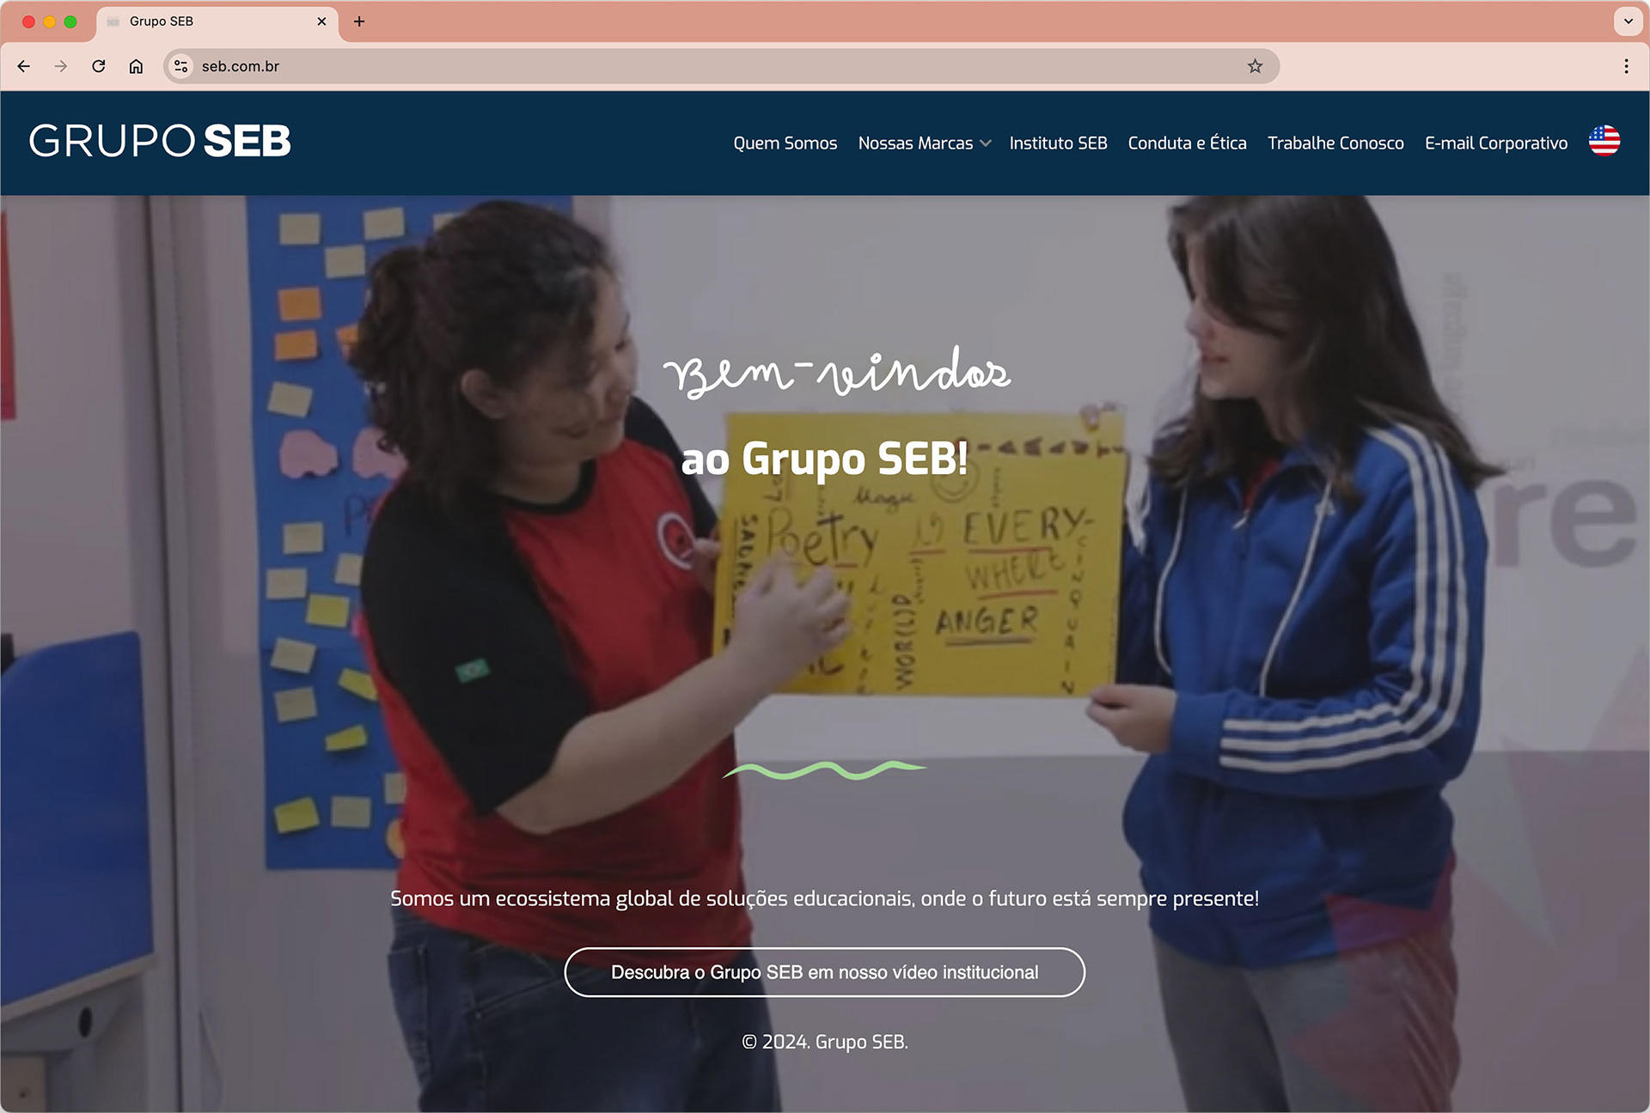The image size is (1650, 1113).
Task: Open the Quem Somos menu item
Action: pos(785,143)
